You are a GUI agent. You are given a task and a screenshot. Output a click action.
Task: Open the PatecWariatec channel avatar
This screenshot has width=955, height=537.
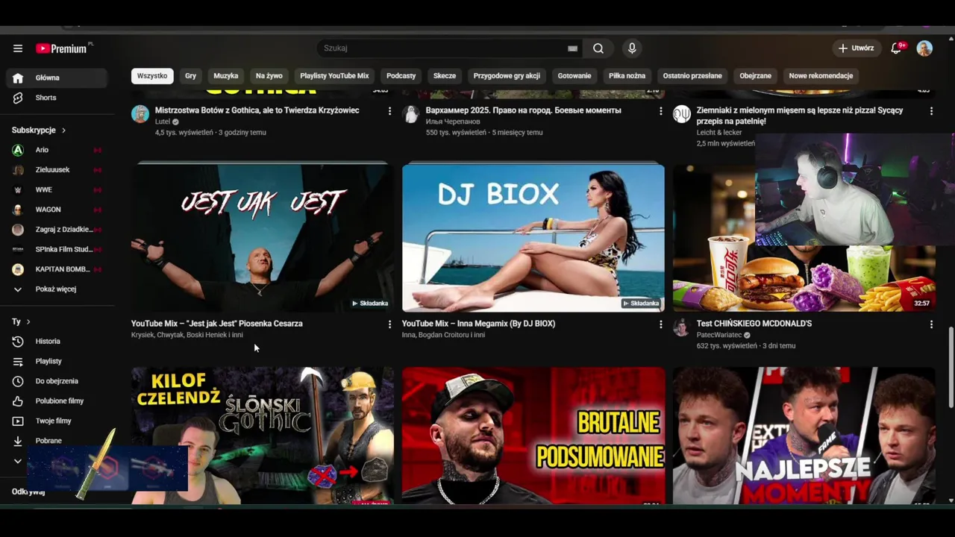(682, 327)
